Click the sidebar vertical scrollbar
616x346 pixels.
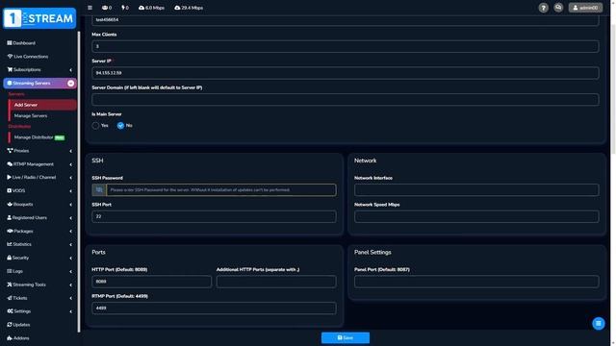pos(79,182)
